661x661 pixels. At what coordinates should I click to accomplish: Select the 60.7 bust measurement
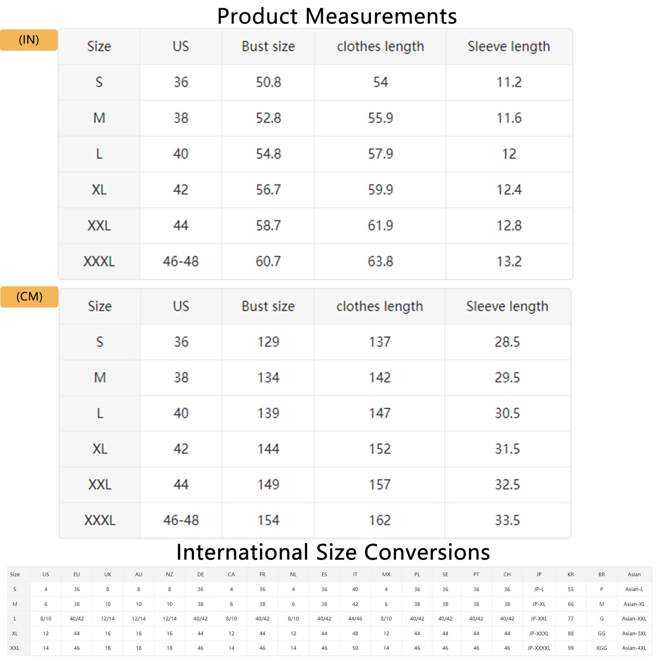(268, 262)
